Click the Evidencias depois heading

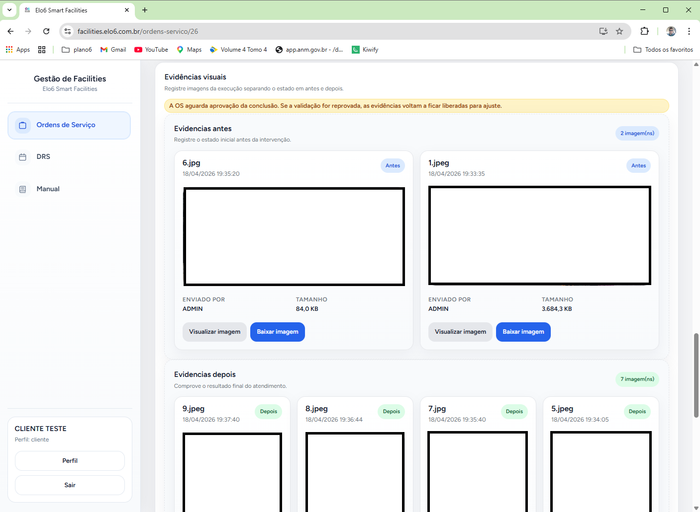[x=205, y=374]
